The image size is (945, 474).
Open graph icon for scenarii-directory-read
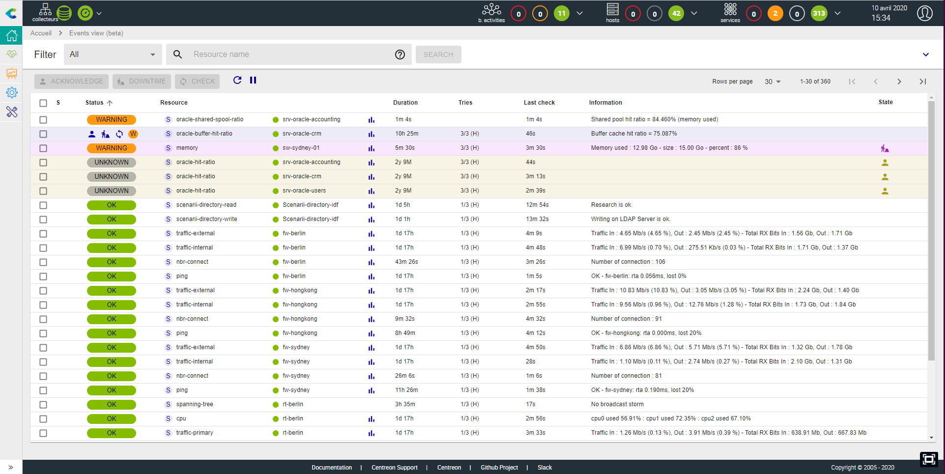pyautogui.click(x=372, y=205)
